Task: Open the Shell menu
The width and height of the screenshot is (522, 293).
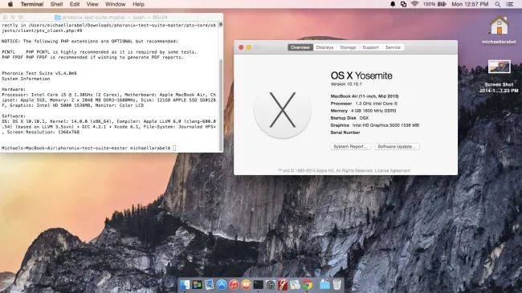Action: (x=56, y=4)
